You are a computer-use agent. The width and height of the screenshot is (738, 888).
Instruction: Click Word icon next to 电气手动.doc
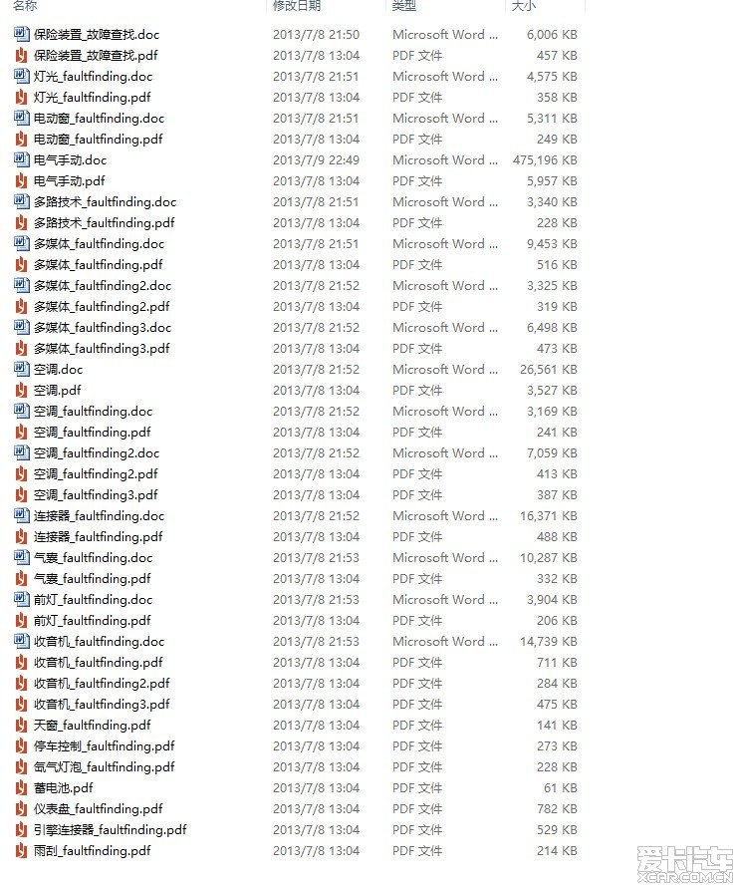click(x=22, y=159)
